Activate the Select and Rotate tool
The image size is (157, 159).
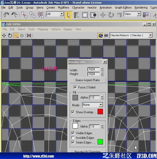coord(111,15)
